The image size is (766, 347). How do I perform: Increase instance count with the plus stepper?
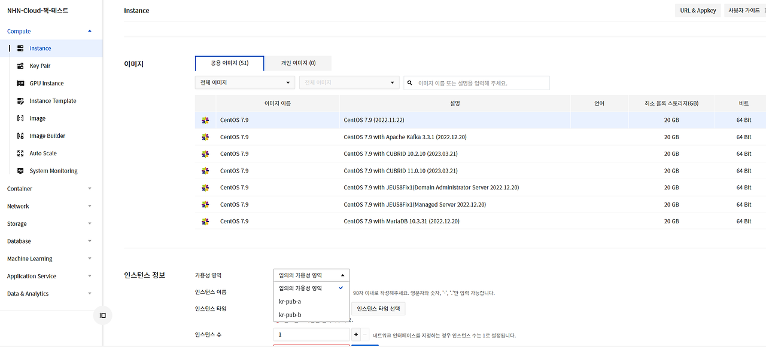click(357, 334)
